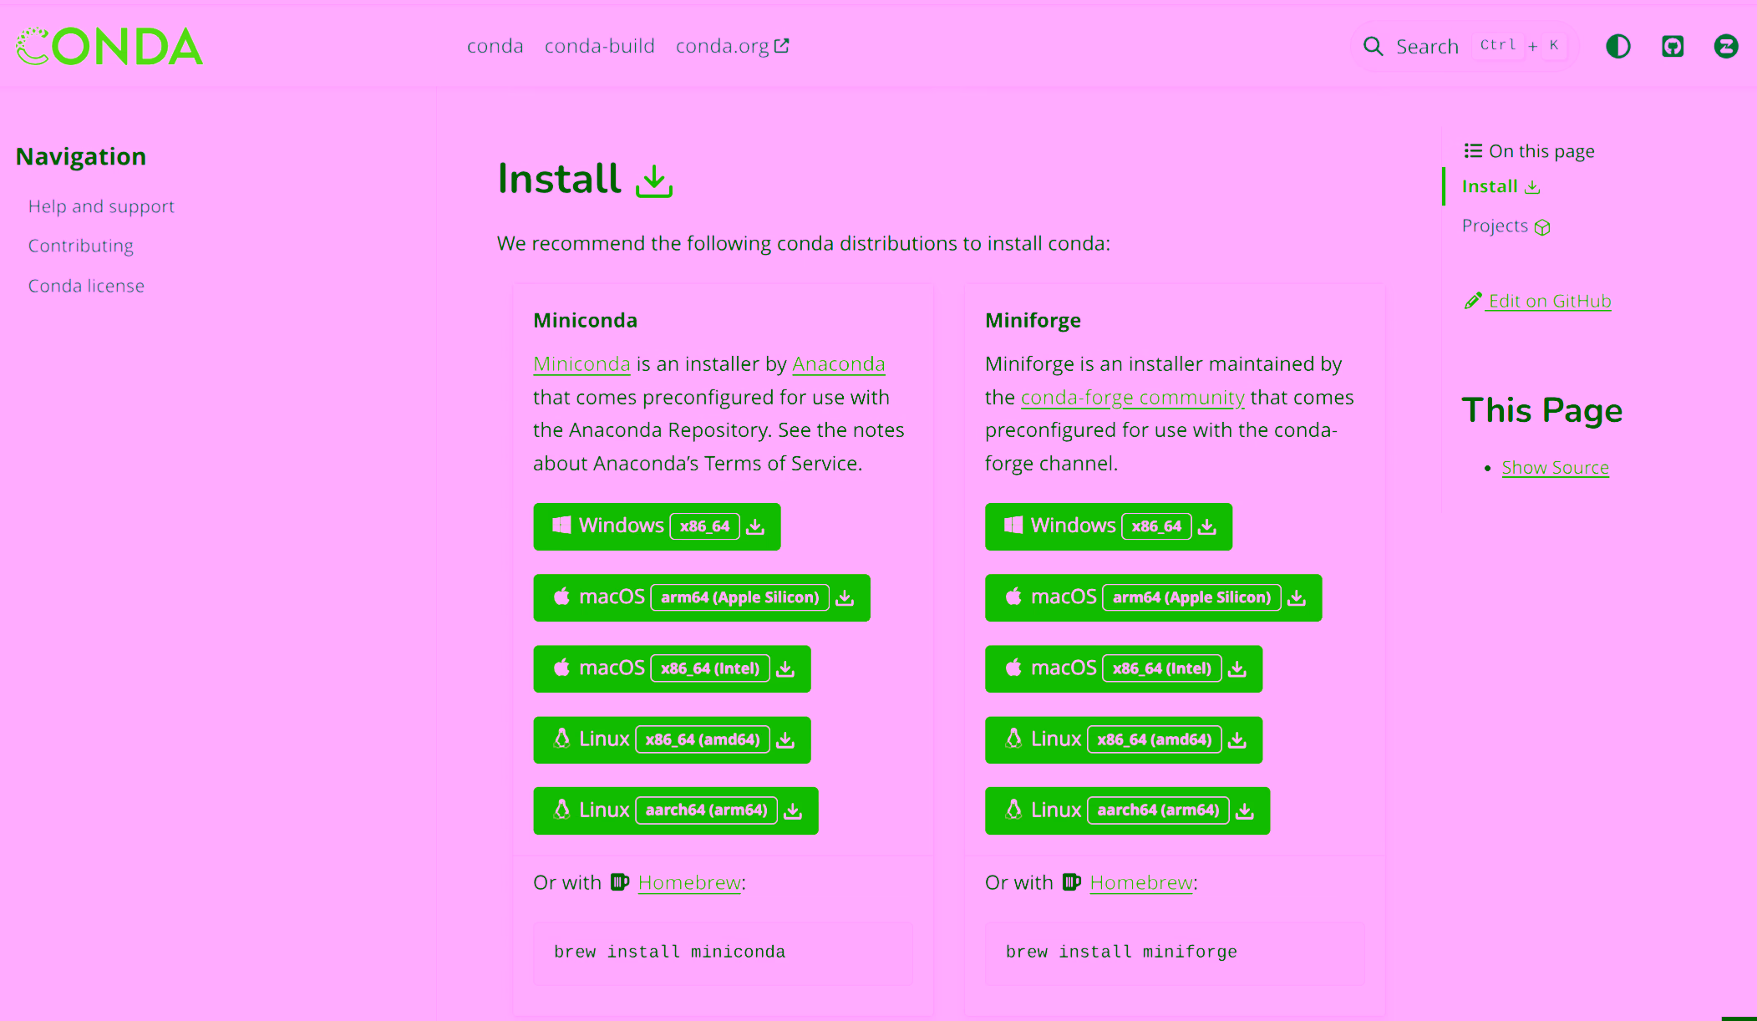Screen dimensions: 1757x1021
Task: Download Miniforge for Linux x86_64 amd64
Action: tap(1124, 739)
